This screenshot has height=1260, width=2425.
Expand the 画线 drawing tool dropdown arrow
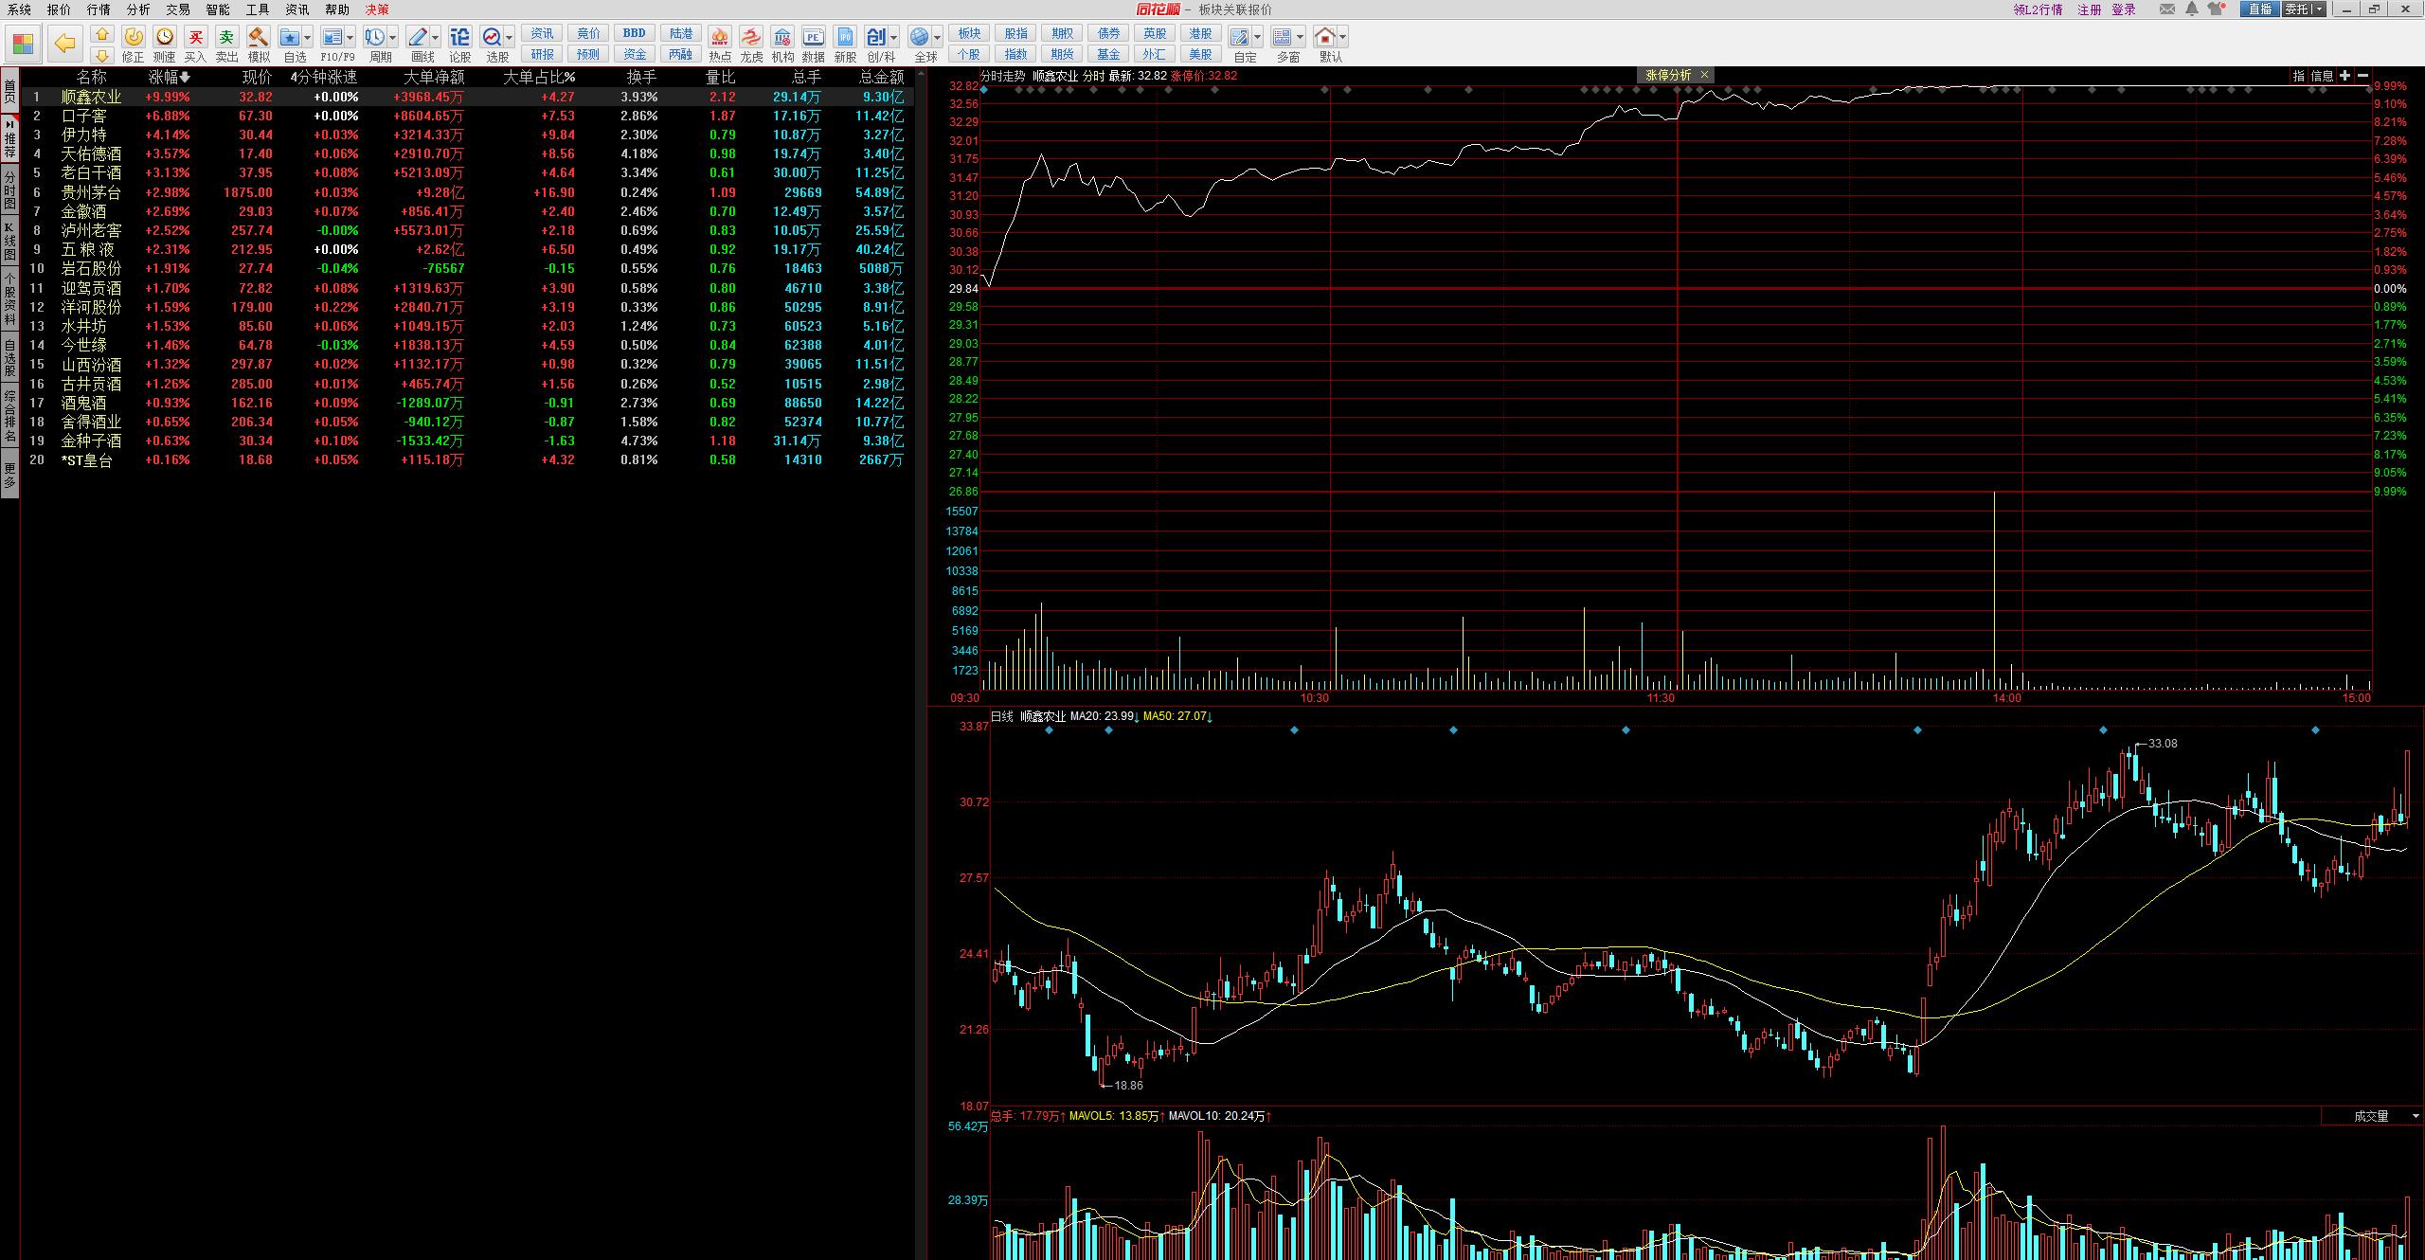point(435,38)
